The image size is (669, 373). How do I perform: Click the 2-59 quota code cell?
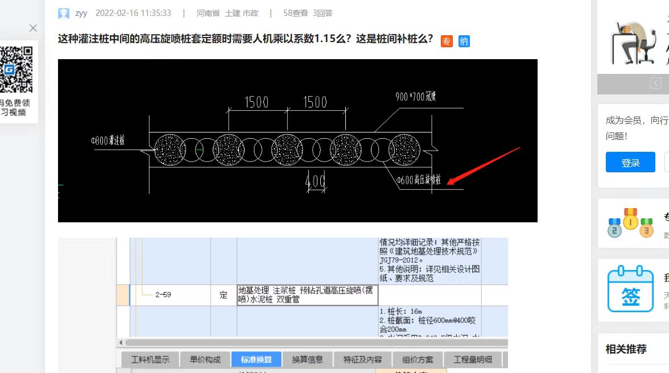170,295
